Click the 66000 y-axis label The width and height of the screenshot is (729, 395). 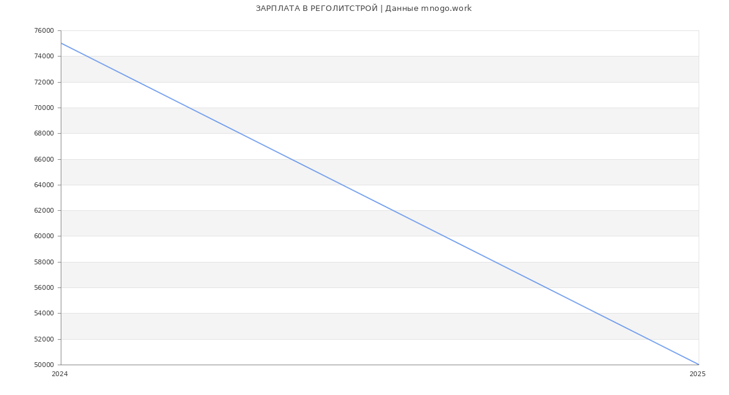pos(45,159)
